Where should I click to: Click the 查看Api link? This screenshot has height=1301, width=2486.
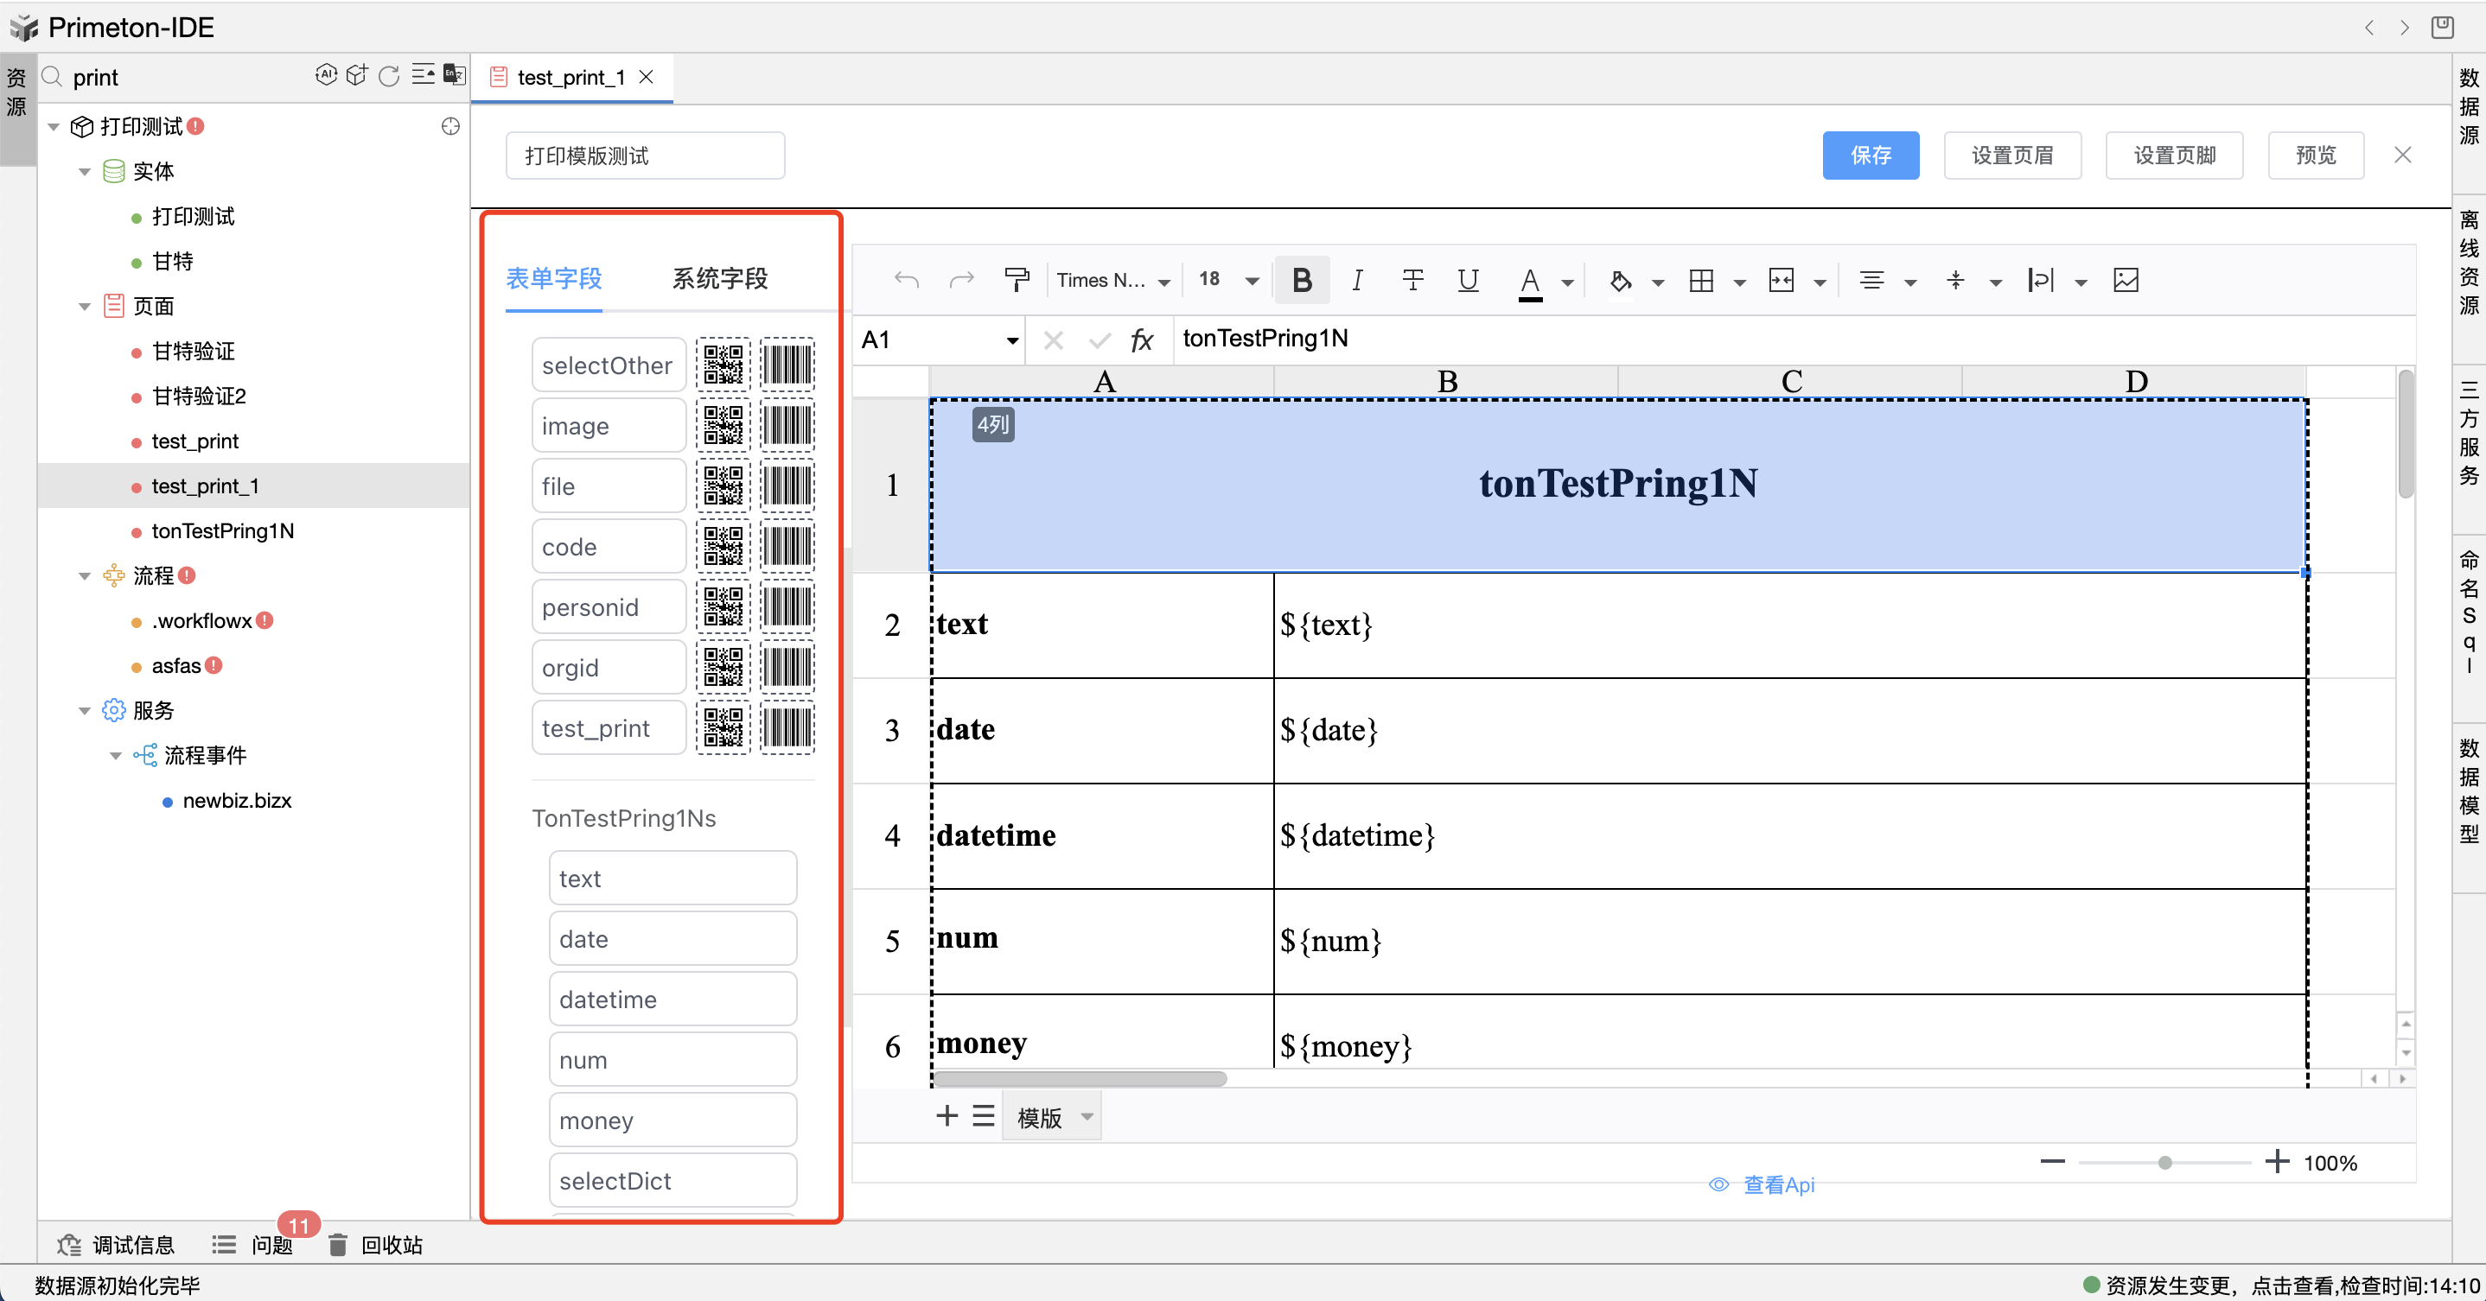[x=1778, y=1184]
